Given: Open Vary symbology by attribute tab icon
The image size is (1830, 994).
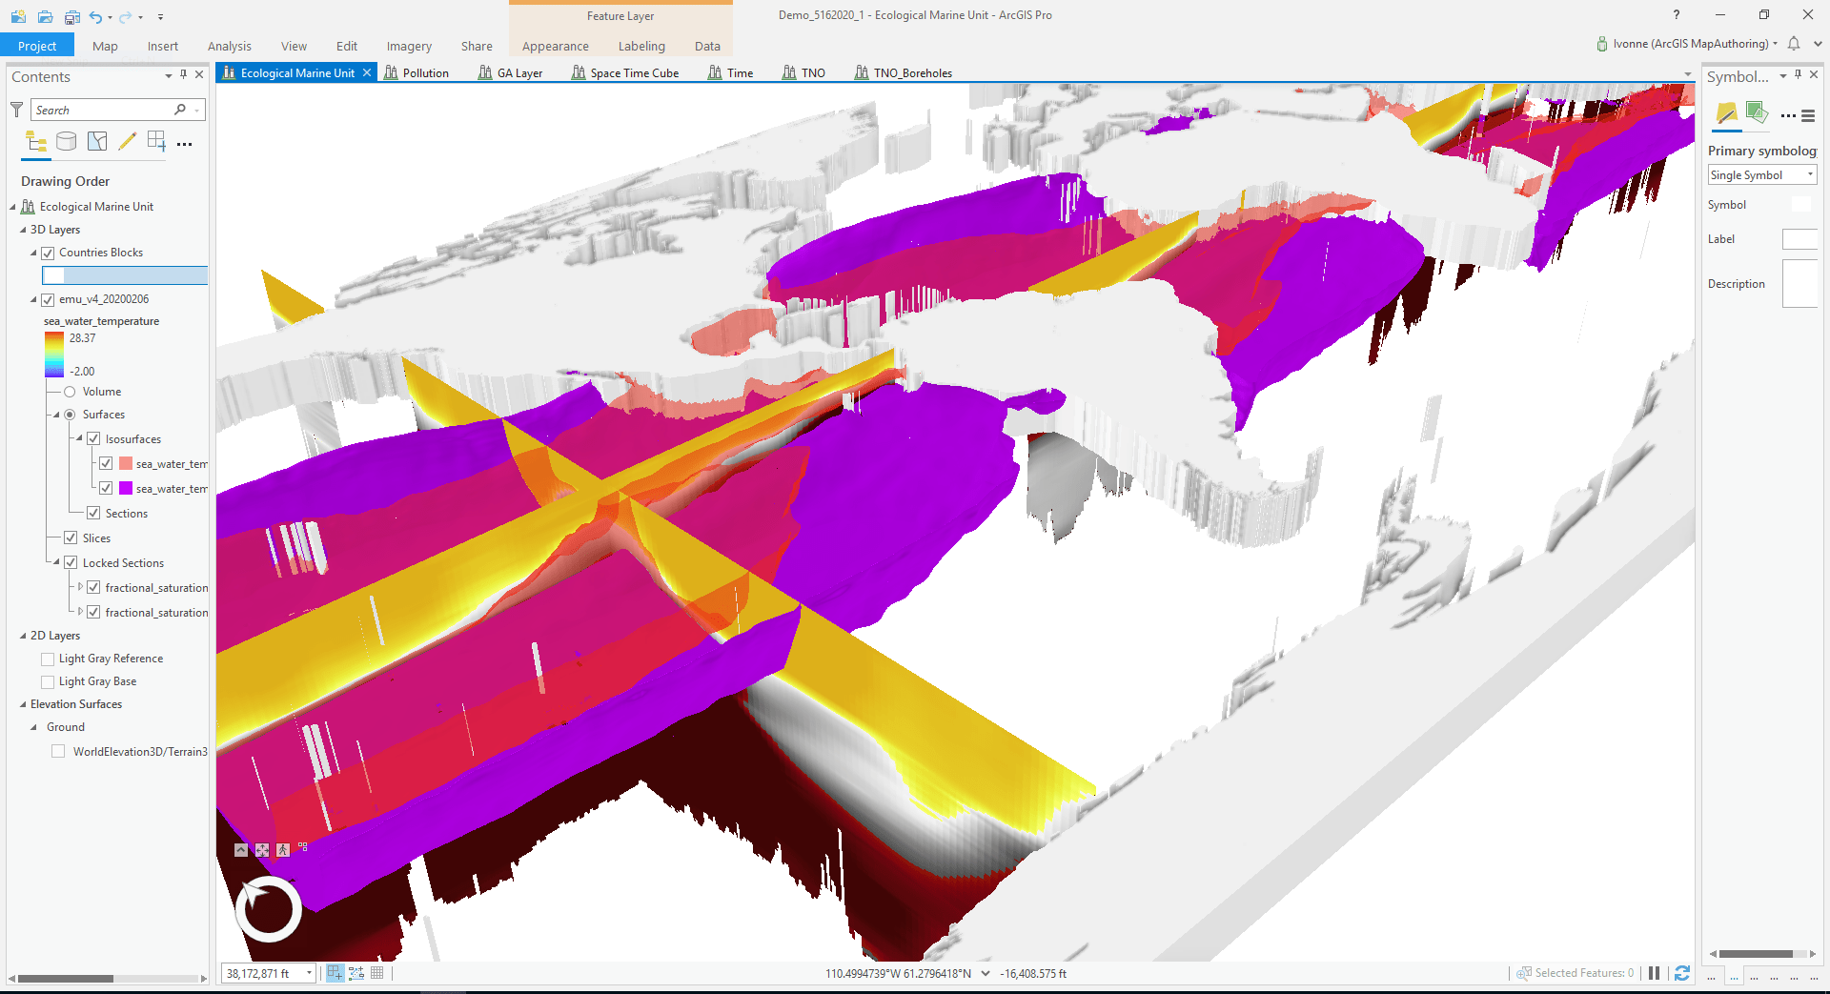Looking at the screenshot, I should (x=1757, y=114).
